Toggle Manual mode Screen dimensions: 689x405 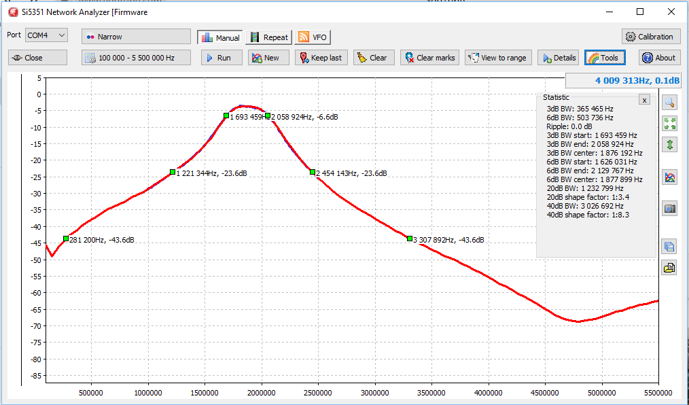tap(220, 37)
